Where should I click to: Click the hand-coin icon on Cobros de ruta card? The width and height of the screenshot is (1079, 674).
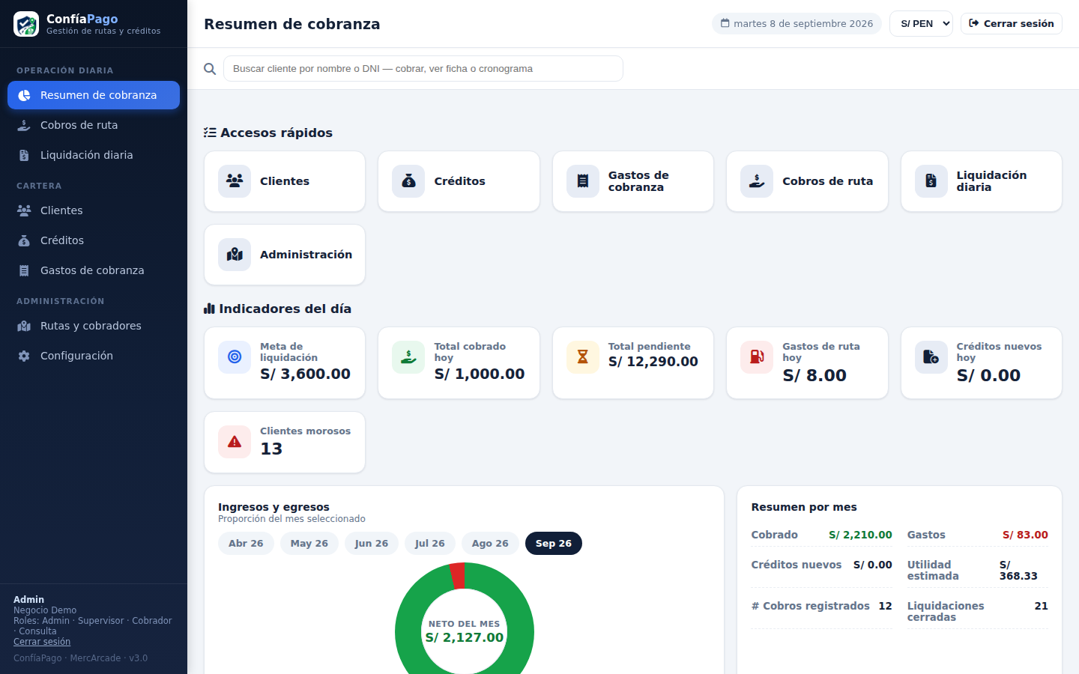pos(757,181)
